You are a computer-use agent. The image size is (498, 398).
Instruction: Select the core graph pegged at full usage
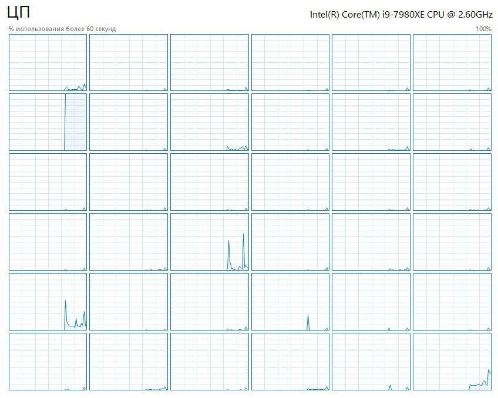[48, 122]
